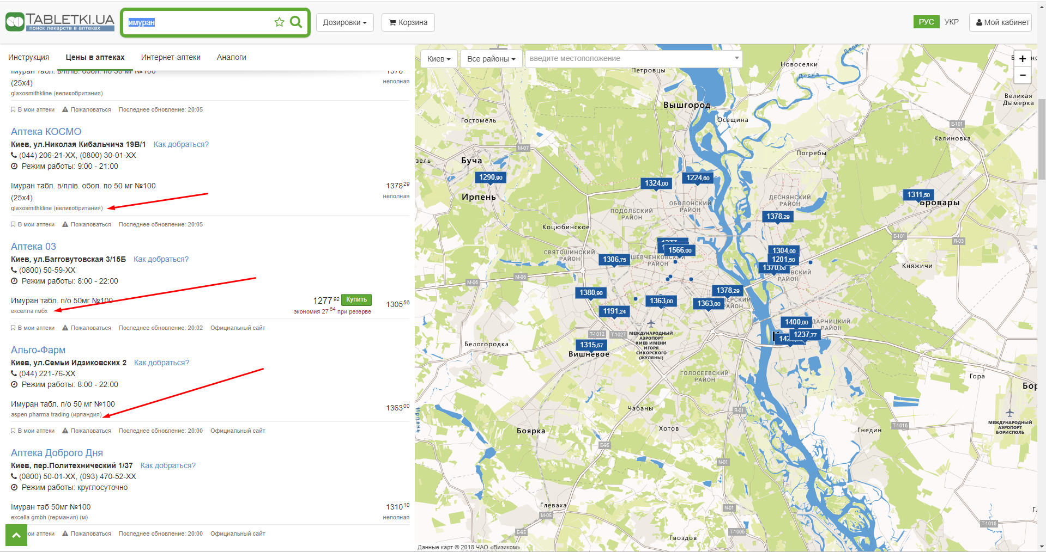
Task: Open Аптека Доброго Дня link
Action: [x=57, y=453]
